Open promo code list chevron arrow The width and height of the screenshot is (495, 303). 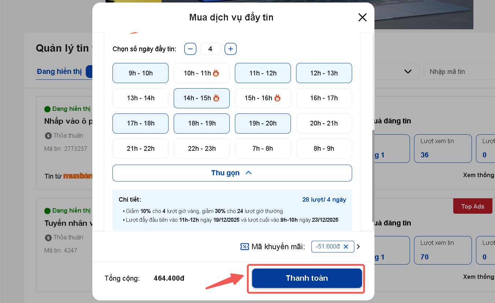point(358,247)
